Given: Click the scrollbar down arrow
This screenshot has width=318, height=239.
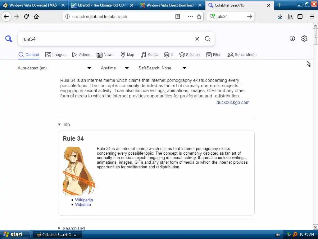Looking at the screenshot, I should [315, 227].
